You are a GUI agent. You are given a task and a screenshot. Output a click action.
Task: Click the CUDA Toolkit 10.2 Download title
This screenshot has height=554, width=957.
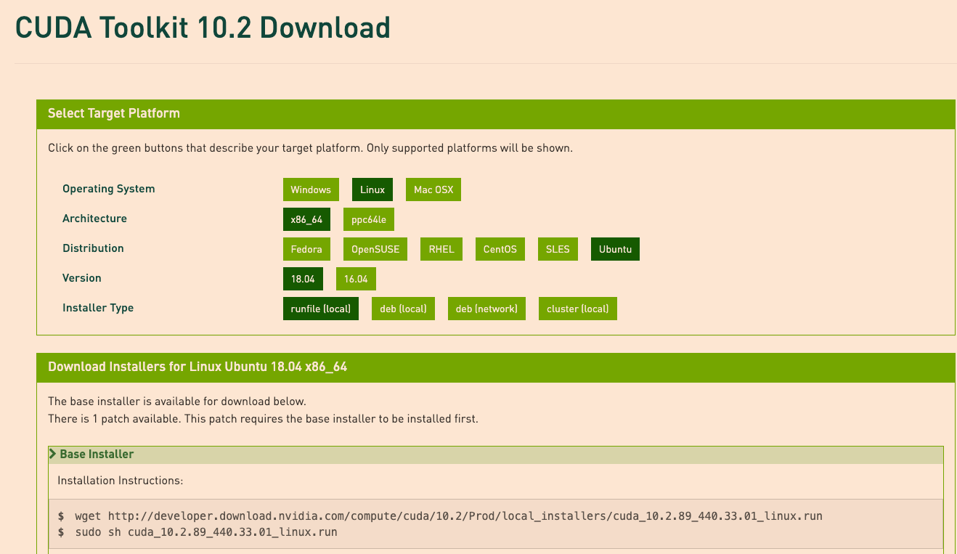tap(203, 28)
